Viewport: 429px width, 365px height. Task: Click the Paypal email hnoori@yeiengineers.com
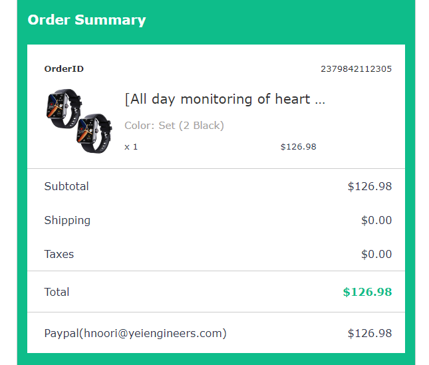tap(153, 333)
